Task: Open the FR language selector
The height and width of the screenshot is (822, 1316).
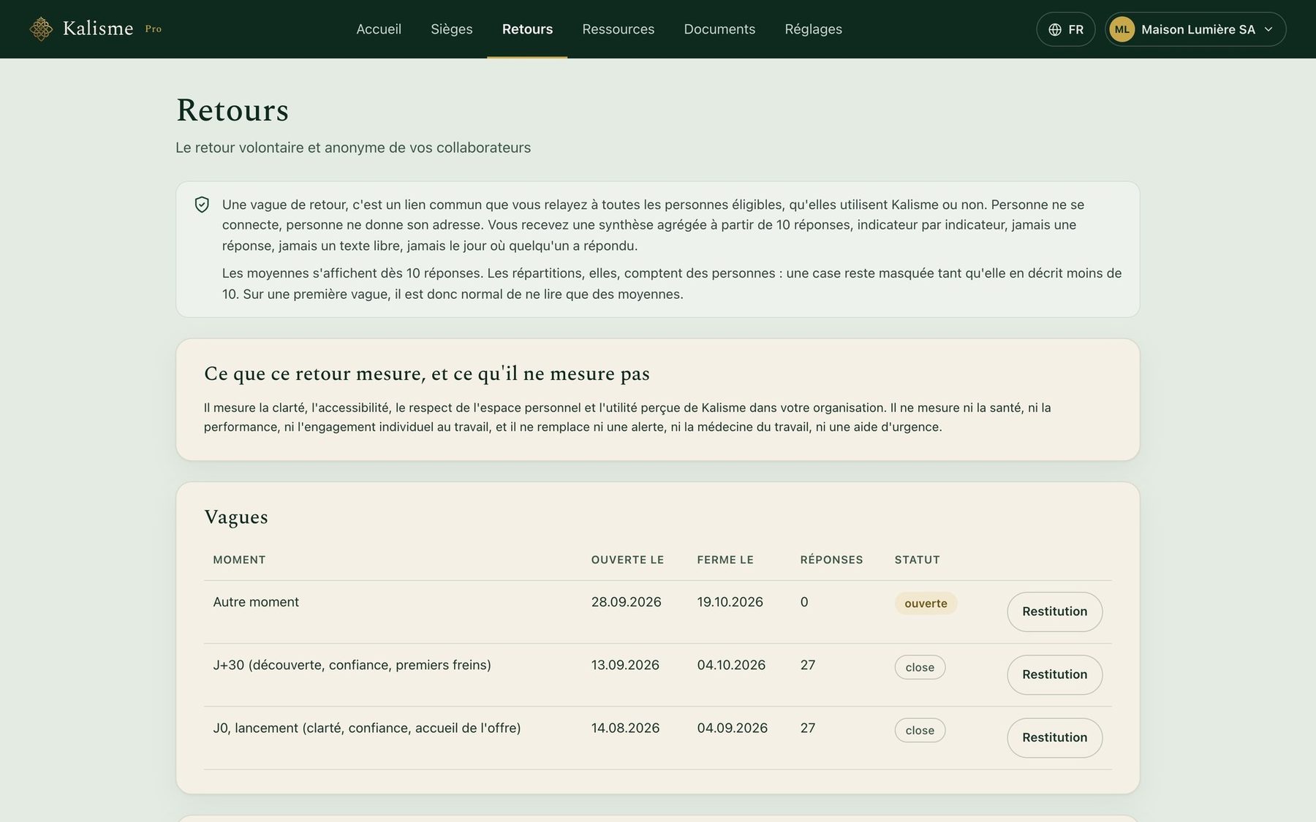Action: point(1065,29)
